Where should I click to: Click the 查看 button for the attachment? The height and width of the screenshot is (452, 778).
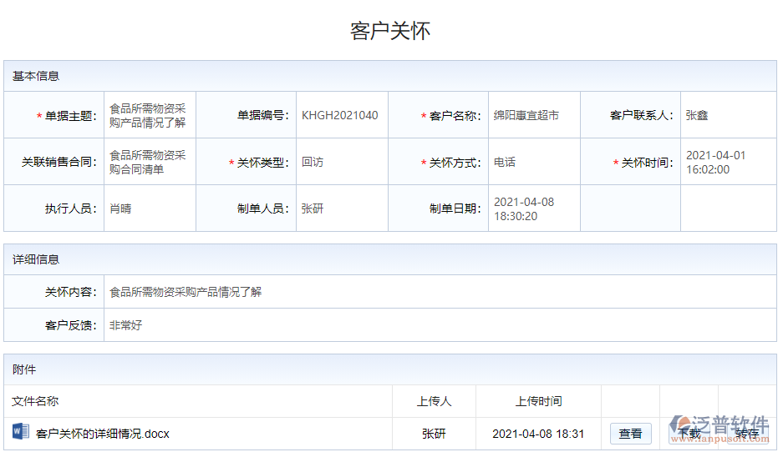pos(630,434)
